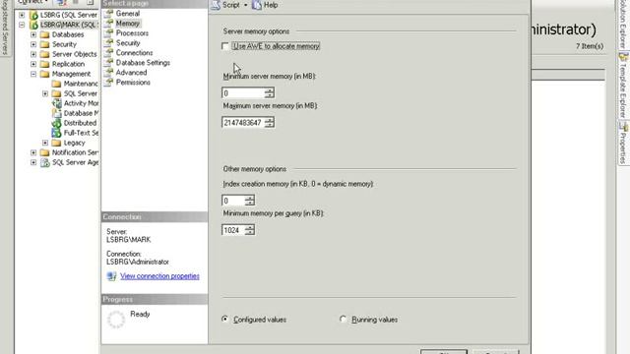Open the Script dropdown arrow
630x354 pixels.
point(245,5)
